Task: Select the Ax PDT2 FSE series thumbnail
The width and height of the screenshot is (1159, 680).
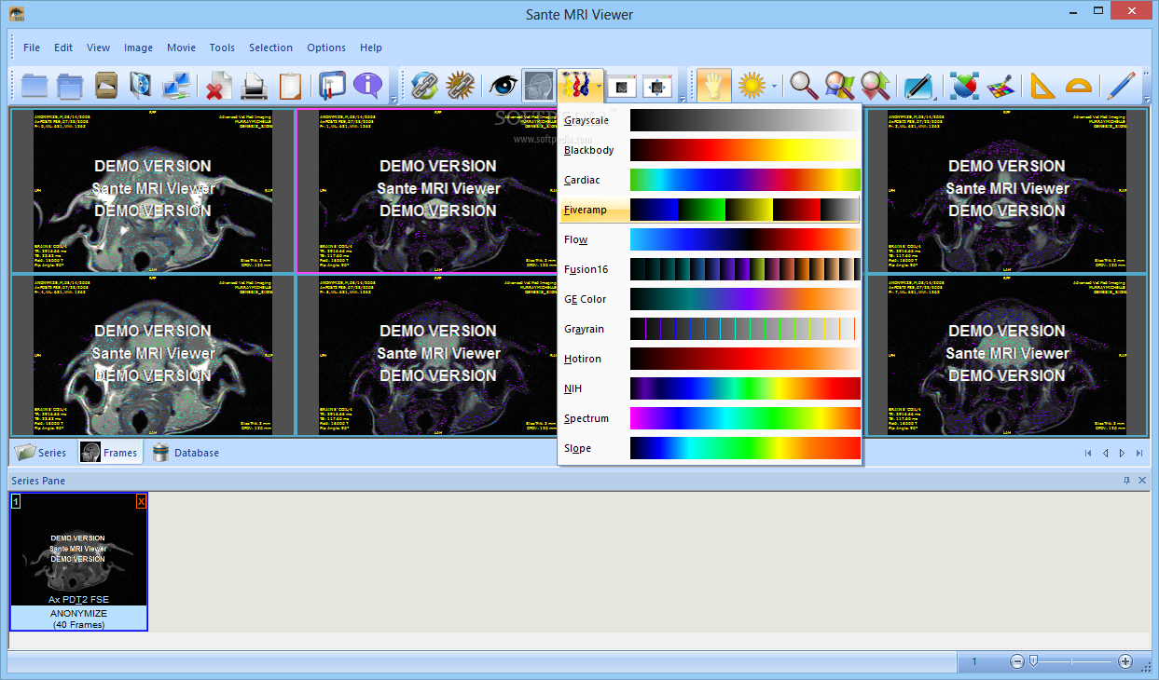Action: coord(78,562)
